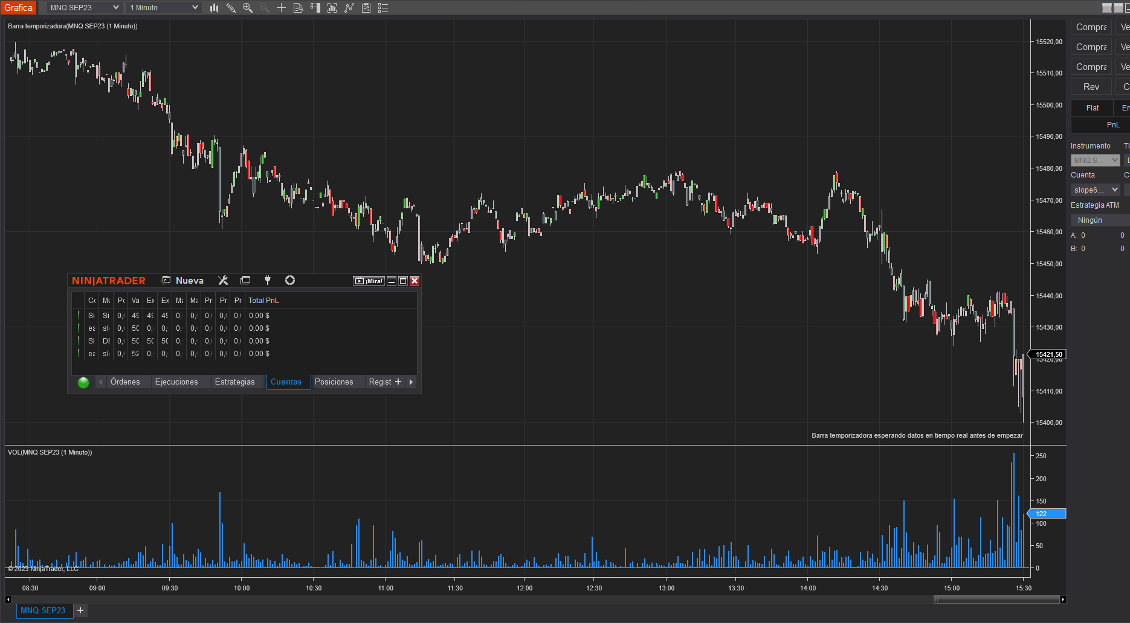This screenshot has width=1130, height=623.
Task: Switch to the Posiciones tab
Action: 334,382
